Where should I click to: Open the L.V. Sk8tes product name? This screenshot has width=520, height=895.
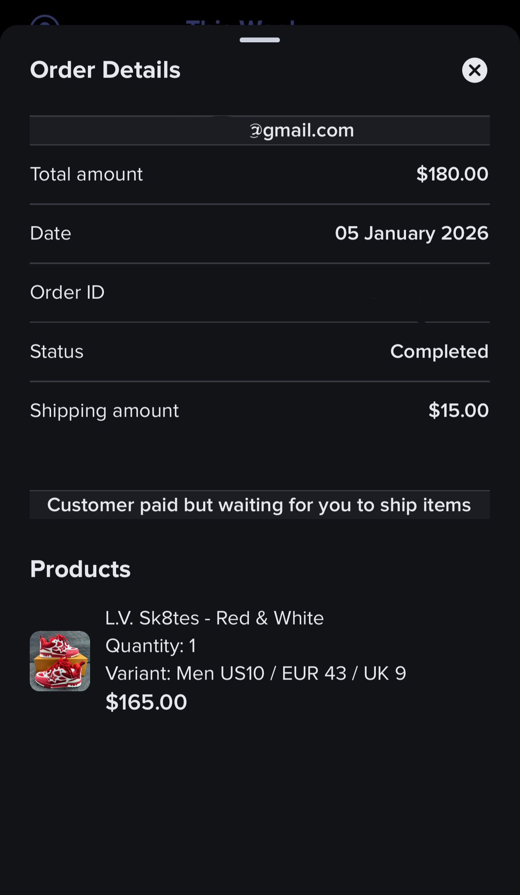click(x=214, y=618)
